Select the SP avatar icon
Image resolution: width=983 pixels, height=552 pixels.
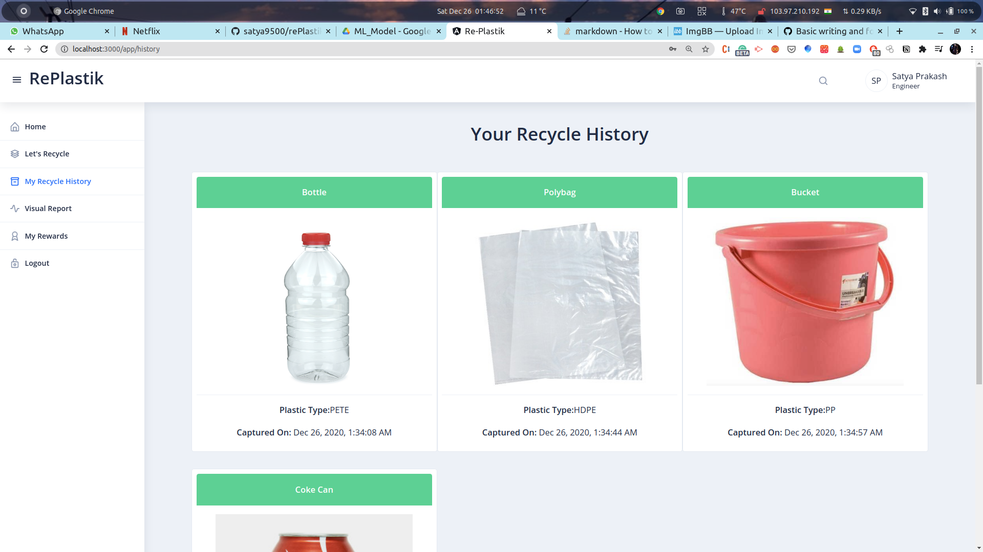pyautogui.click(x=877, y=80)
